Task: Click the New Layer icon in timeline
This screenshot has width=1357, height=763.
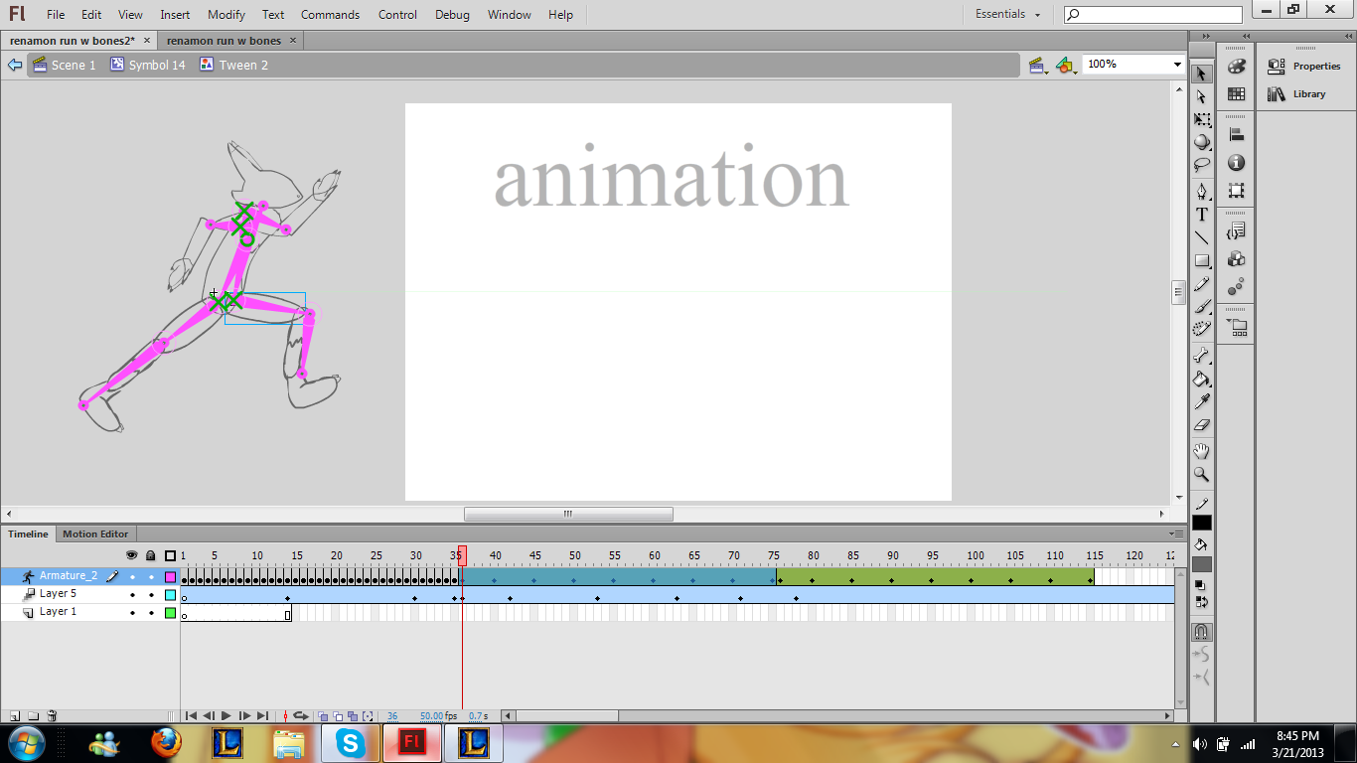Action: [15, 715]
